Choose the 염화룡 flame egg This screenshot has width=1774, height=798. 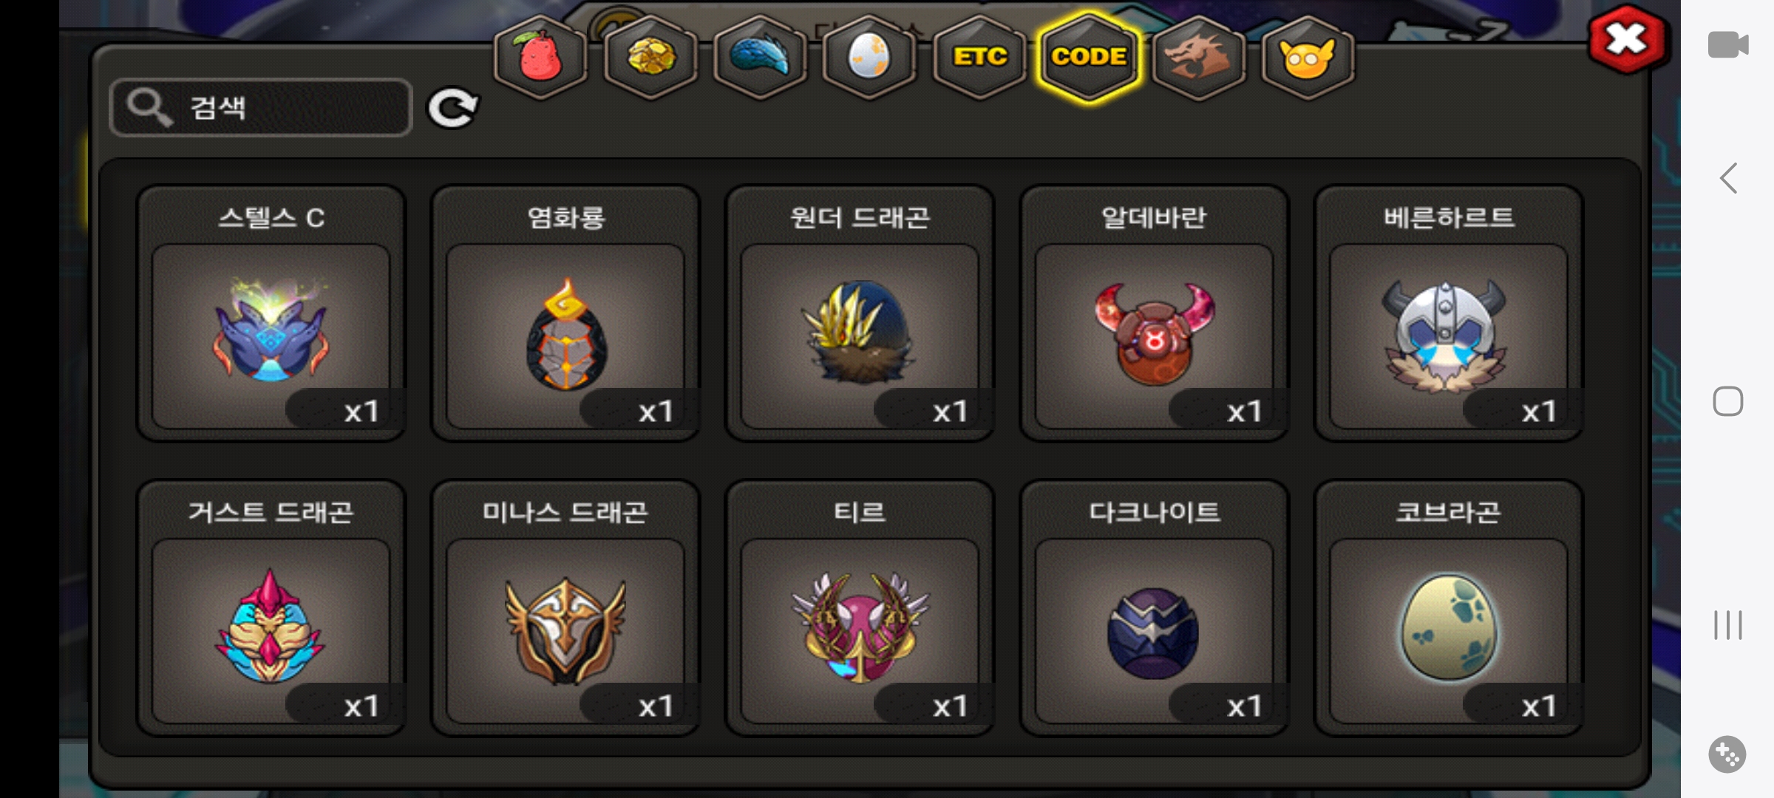pos(565,313)
